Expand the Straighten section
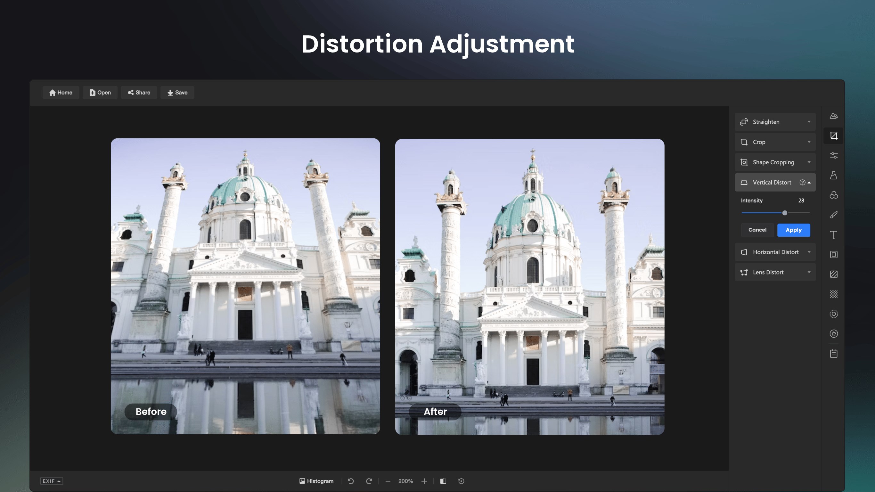The image size is (875, 492). pyautogui.click(x=775, y=122)
